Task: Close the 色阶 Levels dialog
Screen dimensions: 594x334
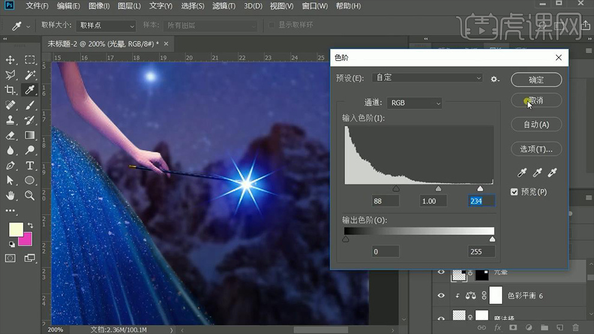Action: click(559, 58)
